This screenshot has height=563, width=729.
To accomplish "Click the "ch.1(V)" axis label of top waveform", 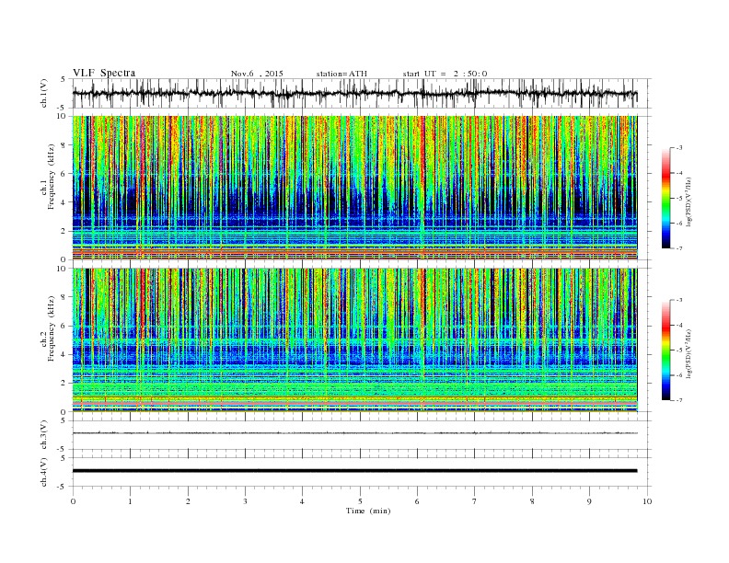I will [44, 93].
